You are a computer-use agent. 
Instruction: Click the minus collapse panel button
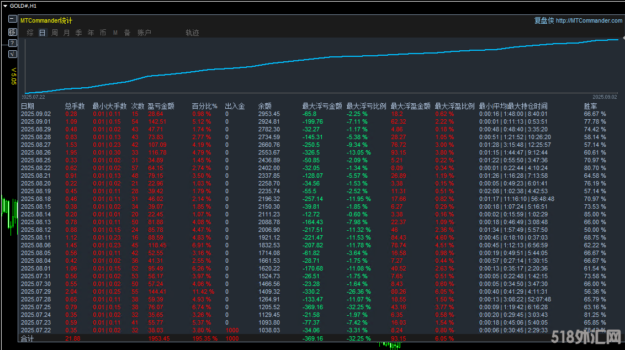pyautogui.click(x=12, y=19)
